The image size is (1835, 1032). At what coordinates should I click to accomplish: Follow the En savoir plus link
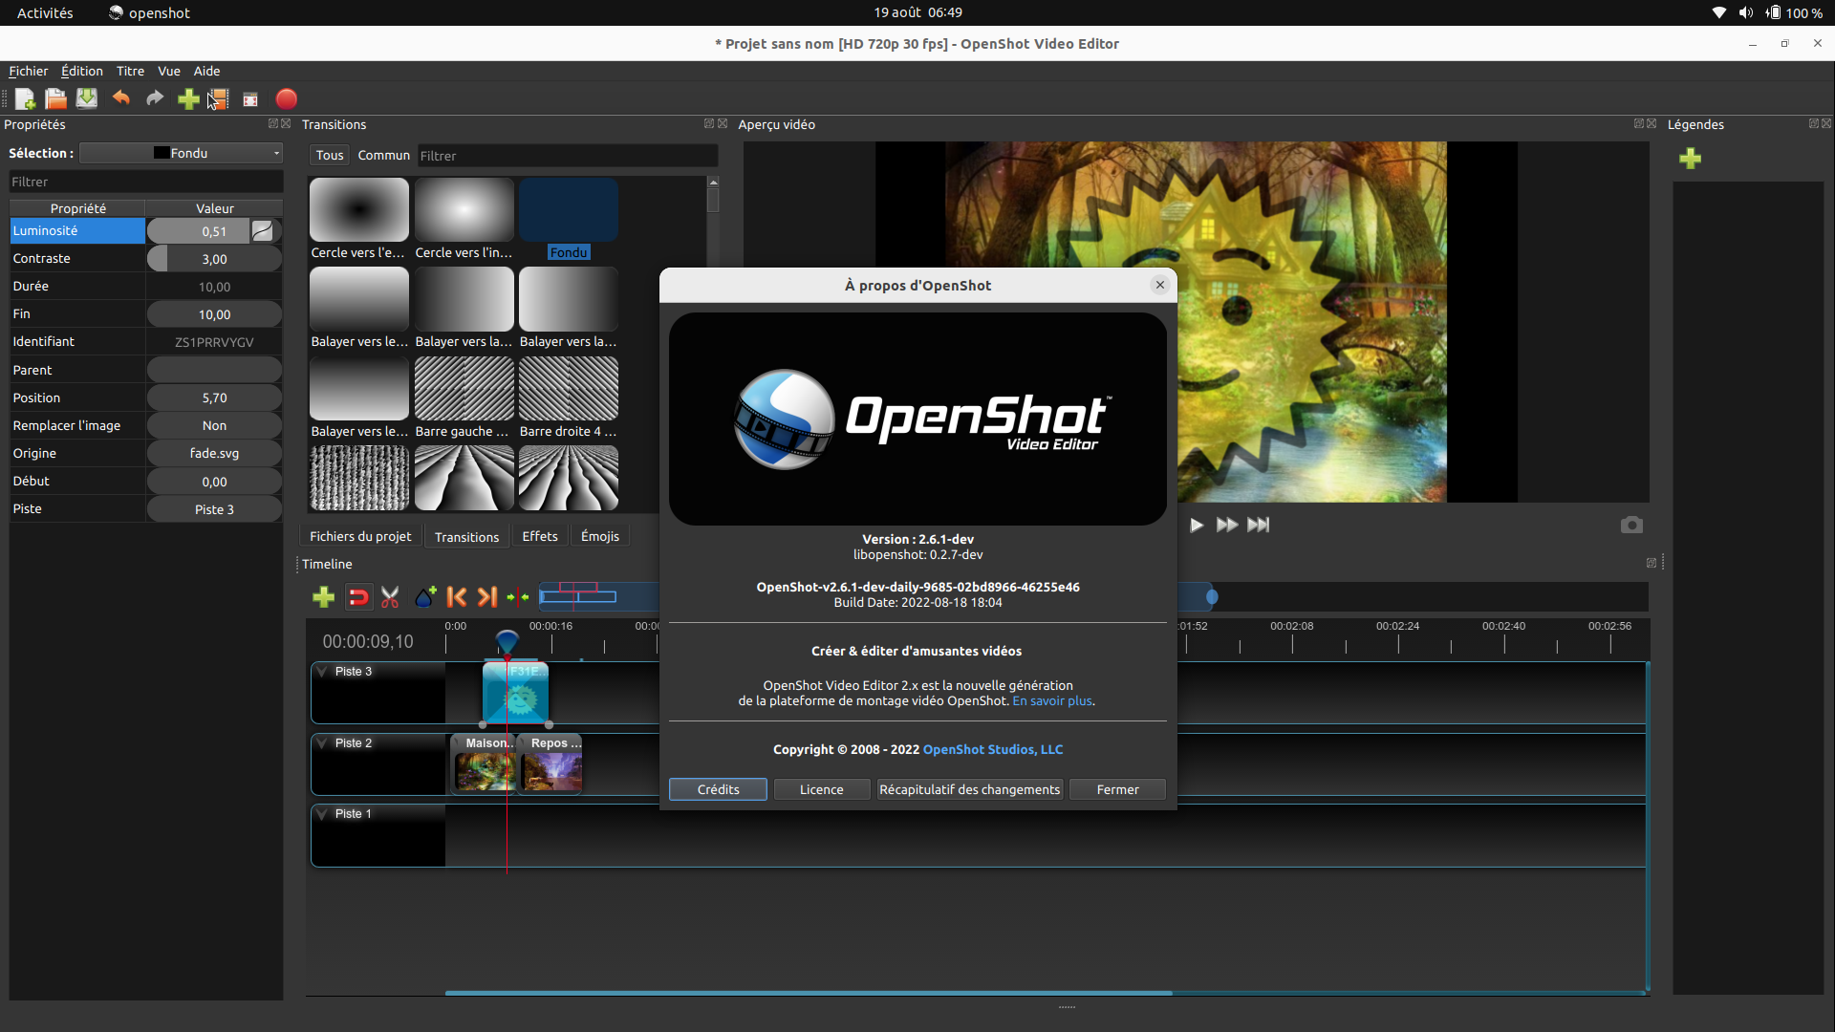click(x=1052, y=700)
